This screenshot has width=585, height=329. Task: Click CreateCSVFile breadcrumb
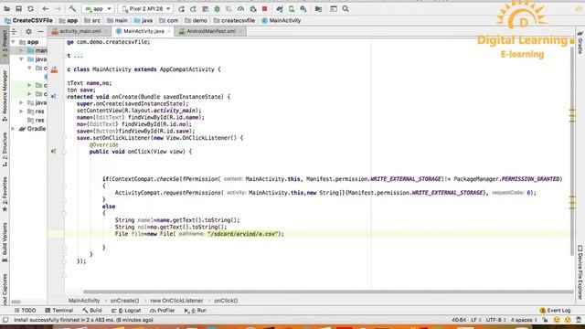click(x=28, y=20)
